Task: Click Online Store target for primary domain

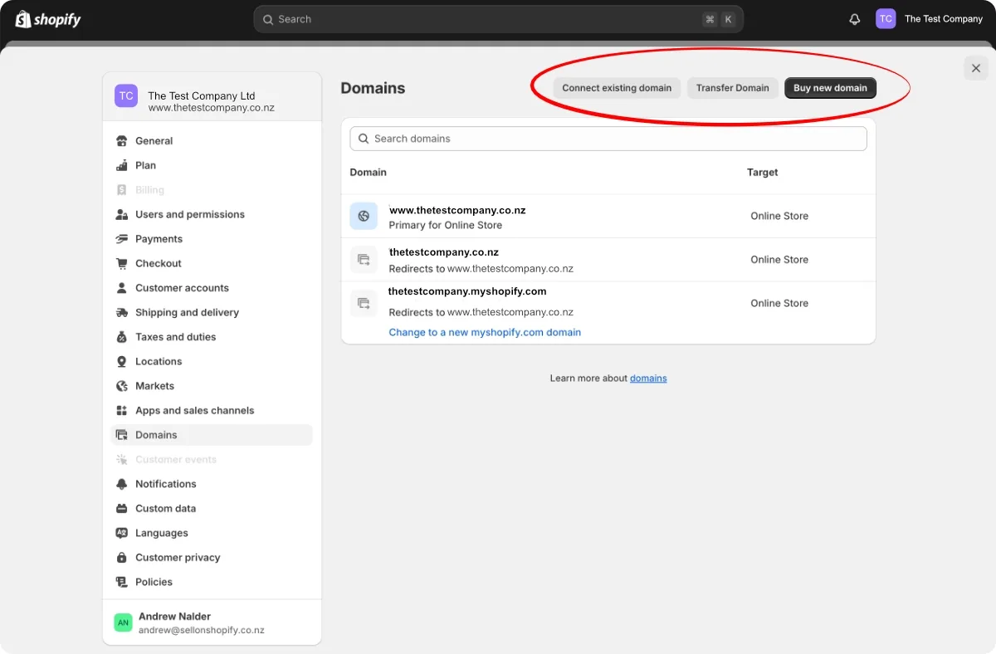Action: 779,216
